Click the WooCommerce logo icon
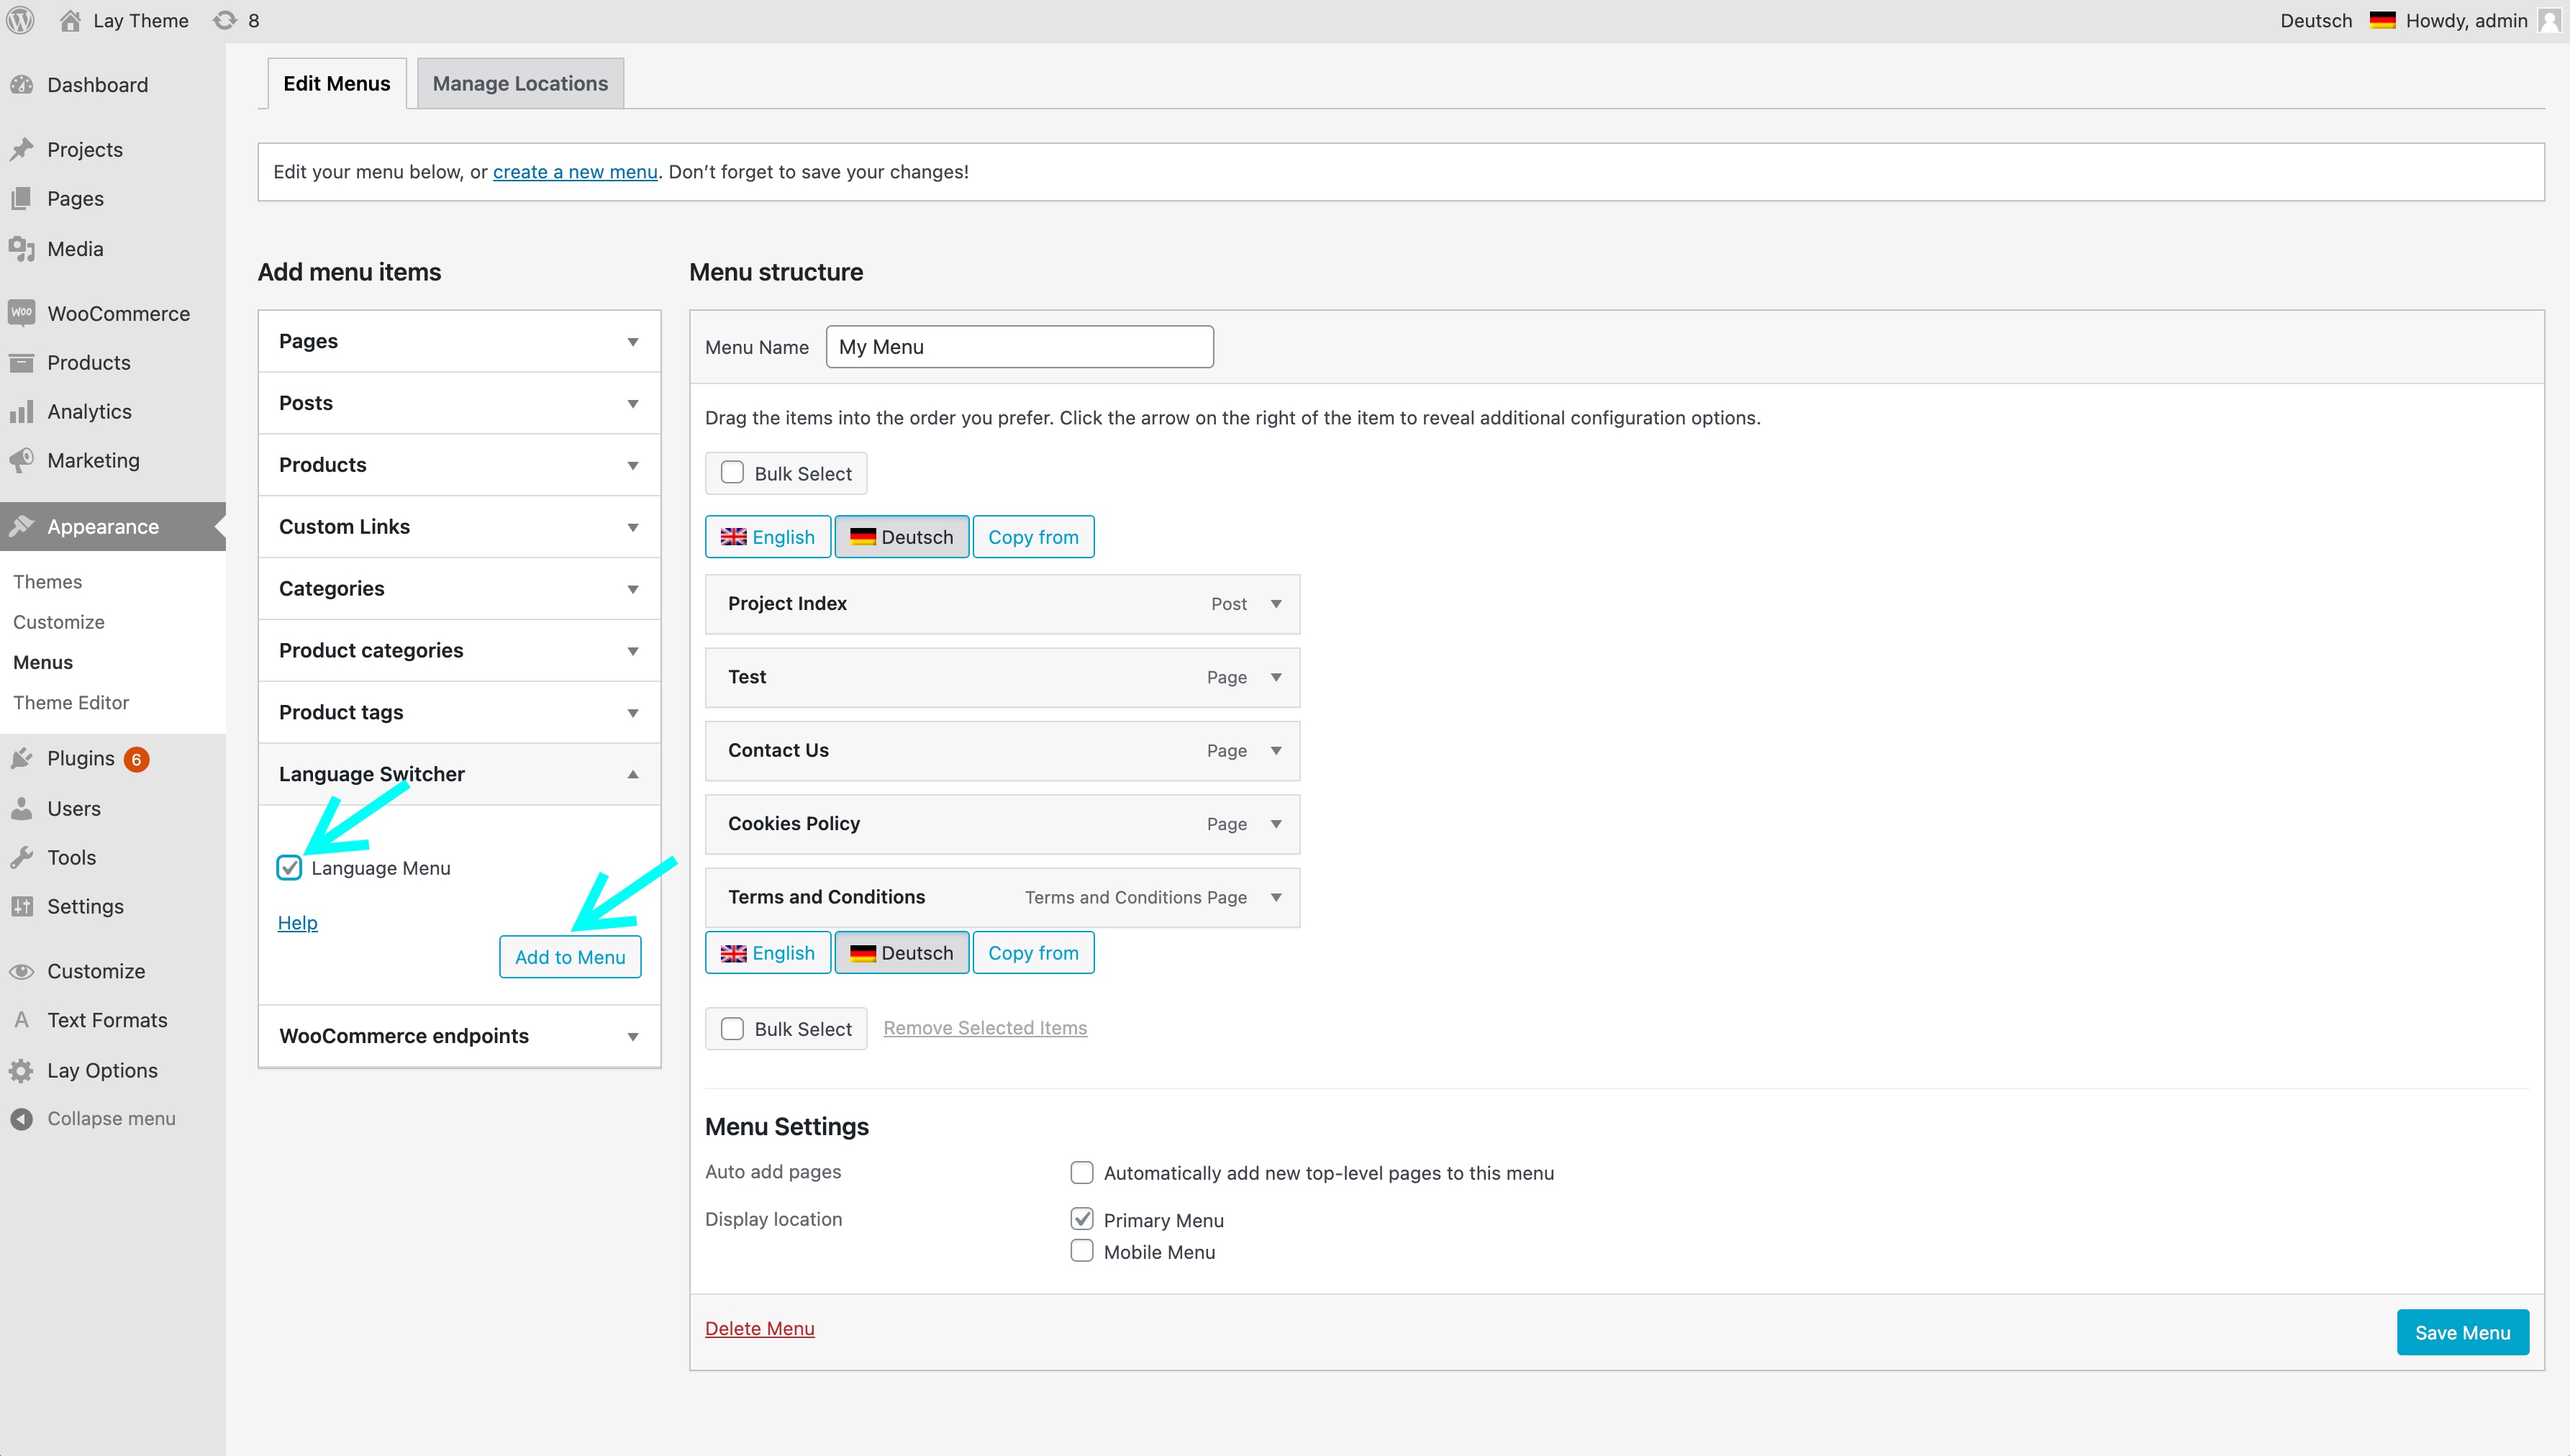Viewport: 2570px width, 1456px height. point(22,313)
